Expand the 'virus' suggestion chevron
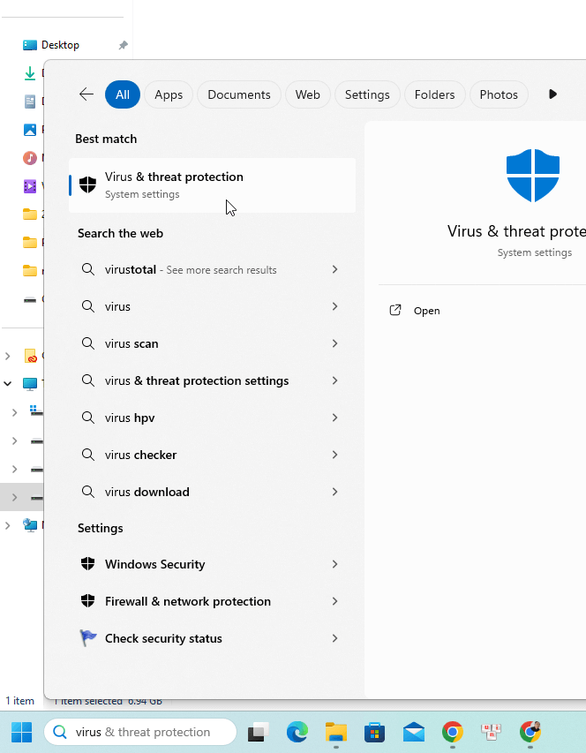 (x=335, y=306)
